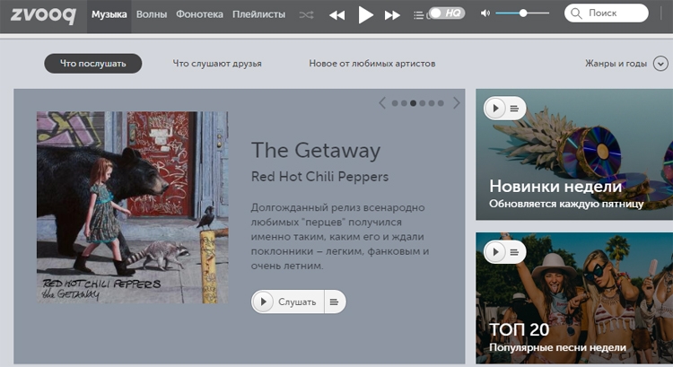Mute sound with speaker icon

(x=485, y=14)
